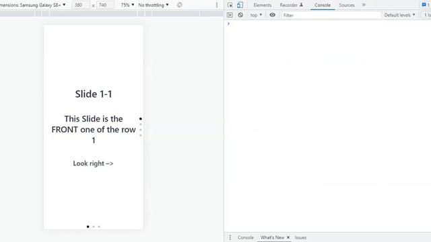Open the top JavaScript context dropdown
Viewport: 431px width, 242px height.
point(256,15)
